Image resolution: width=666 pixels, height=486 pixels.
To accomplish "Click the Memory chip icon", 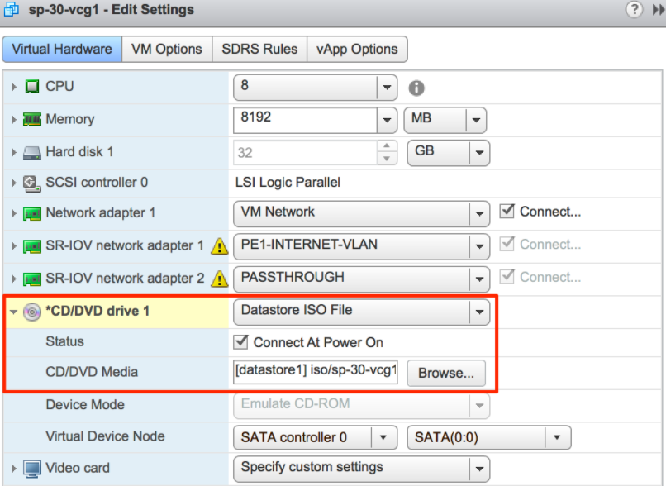I will (32, 119).
